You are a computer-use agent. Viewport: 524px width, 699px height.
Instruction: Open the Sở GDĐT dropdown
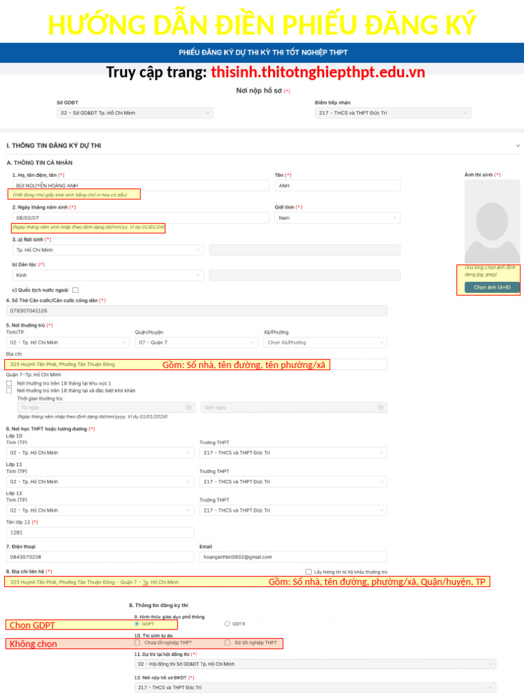click(135, 113)
